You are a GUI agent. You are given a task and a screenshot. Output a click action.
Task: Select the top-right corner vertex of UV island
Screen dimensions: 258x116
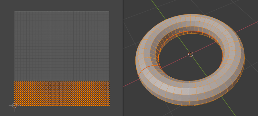point(109,82)
